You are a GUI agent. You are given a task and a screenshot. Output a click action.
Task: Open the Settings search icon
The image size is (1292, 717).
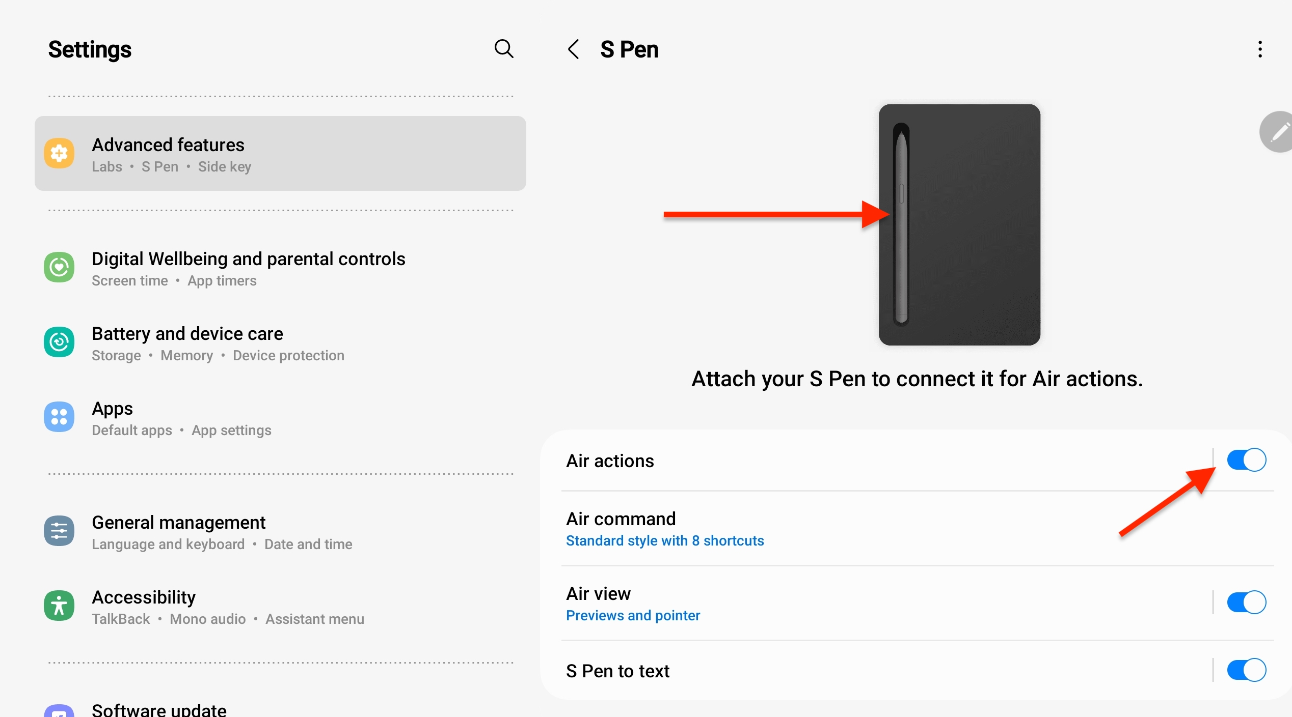pos(504,49)
